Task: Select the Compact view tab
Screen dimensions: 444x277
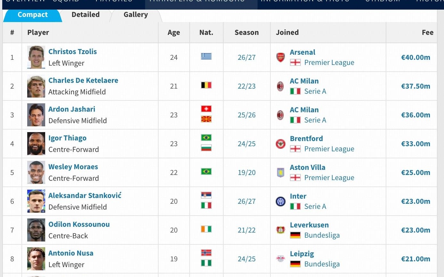Action: tap(32, 15)
